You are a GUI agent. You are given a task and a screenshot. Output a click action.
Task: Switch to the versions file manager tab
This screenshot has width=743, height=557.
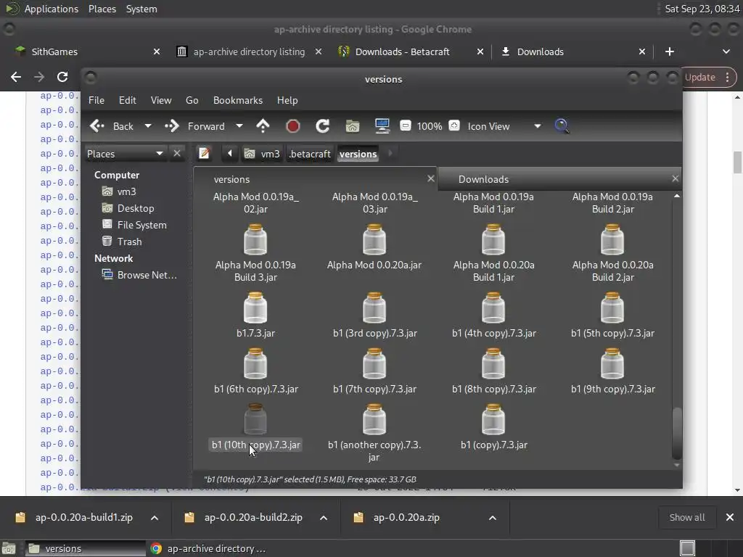pos(315,179)
